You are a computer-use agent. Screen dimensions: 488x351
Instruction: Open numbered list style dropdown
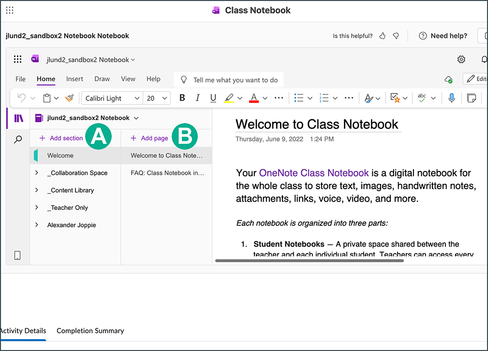pyautogui.click(x=335, y=98)
